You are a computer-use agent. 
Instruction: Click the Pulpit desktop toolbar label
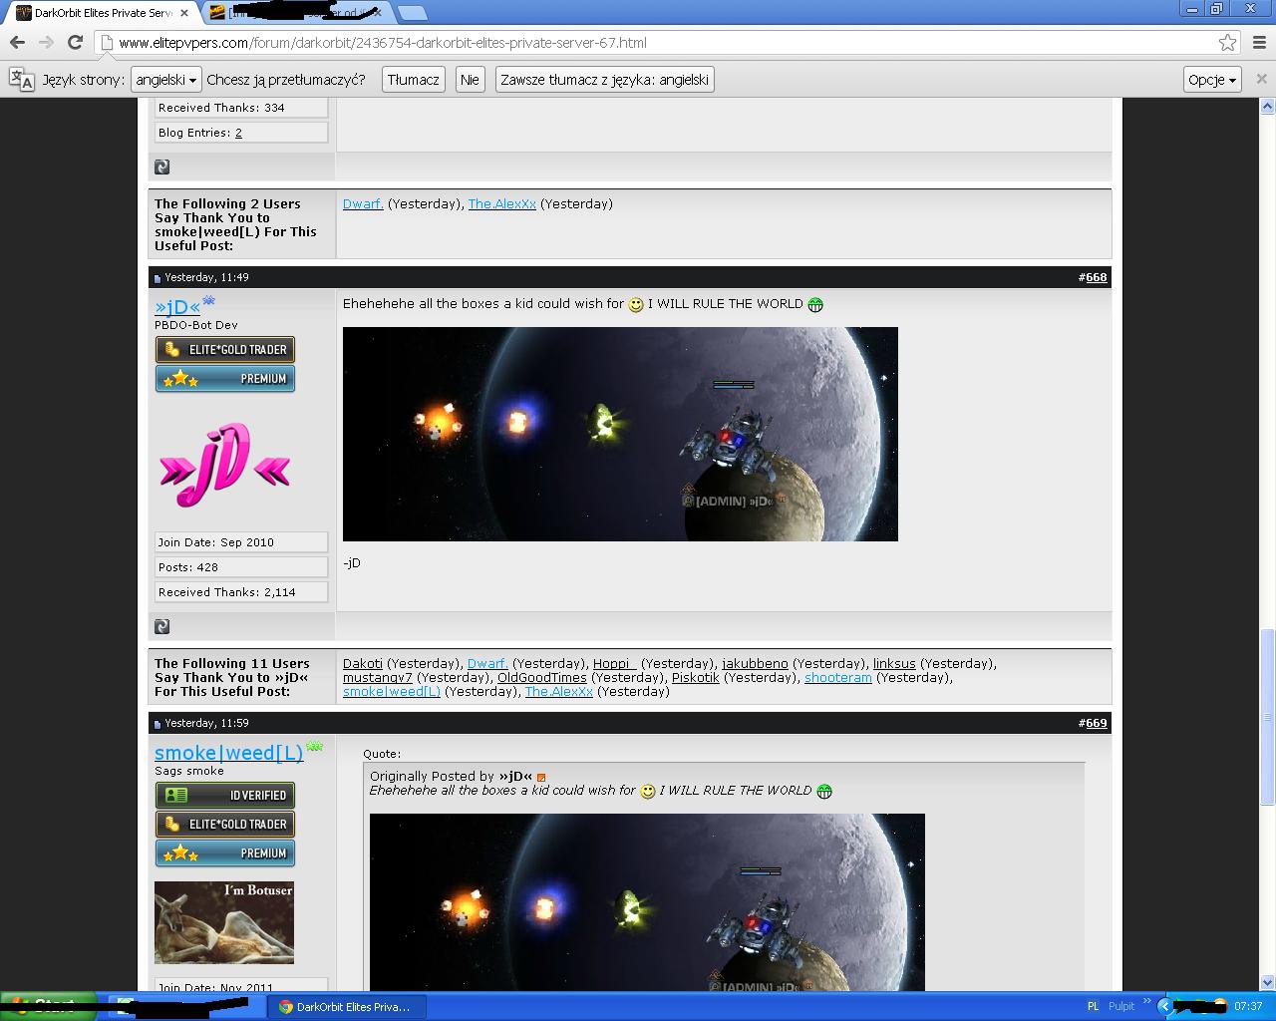(x=1121, y=1006)
